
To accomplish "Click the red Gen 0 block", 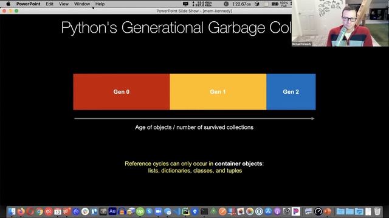I will [x=122, y=91].
